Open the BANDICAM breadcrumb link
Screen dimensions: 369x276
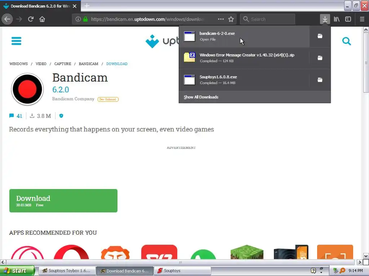[89, 64]
